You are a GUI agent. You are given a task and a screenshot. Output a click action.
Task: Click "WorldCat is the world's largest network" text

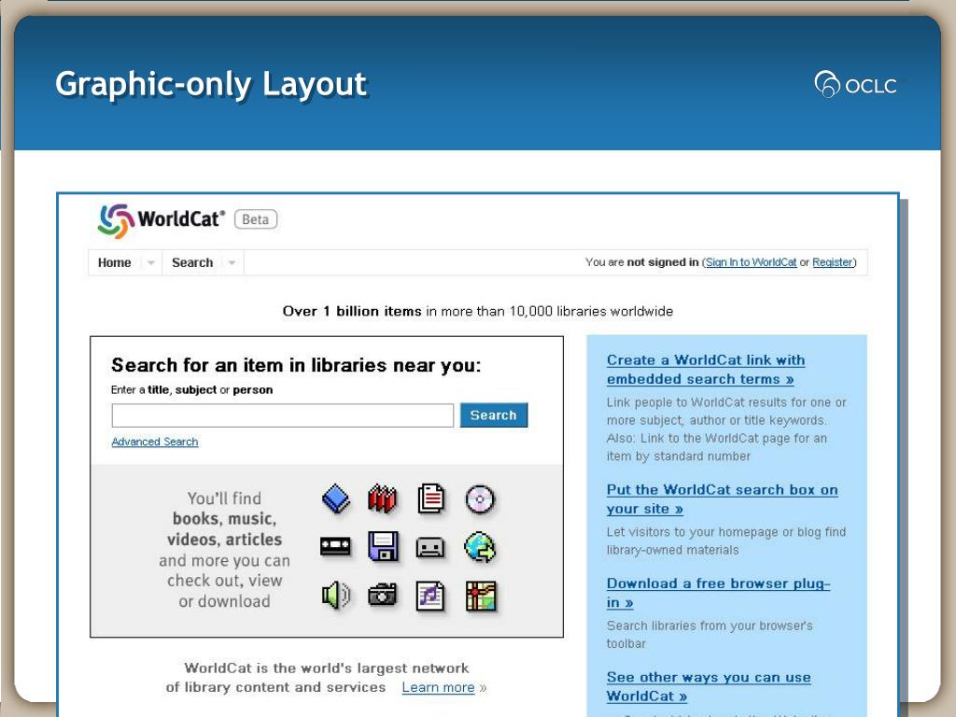click(327, 668)
